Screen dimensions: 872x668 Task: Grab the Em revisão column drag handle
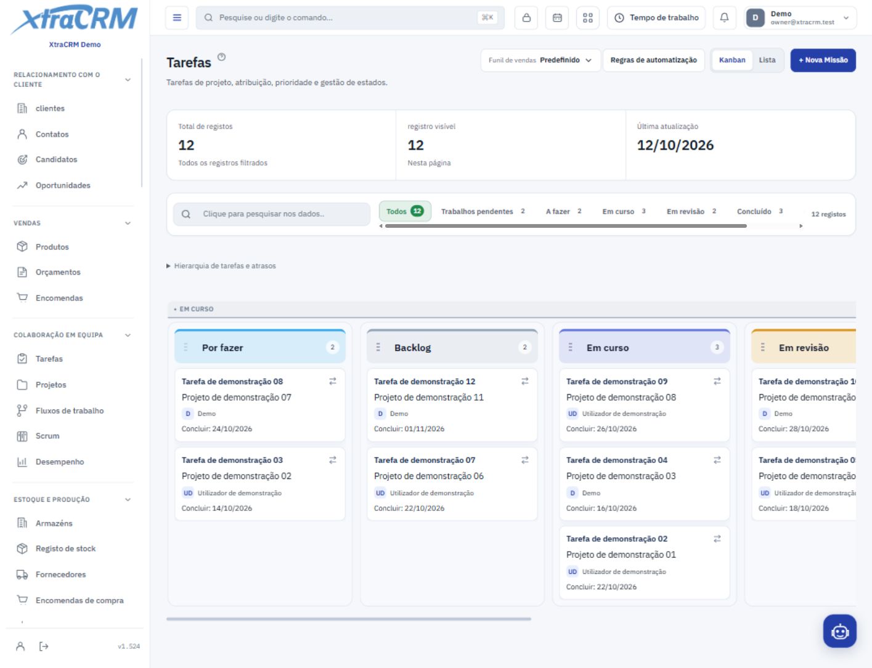click(763, 347)
